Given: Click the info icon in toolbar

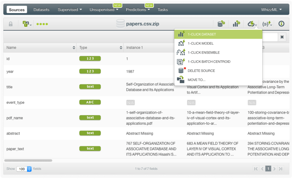Looking at the screenshot, I should pyautogui.click(x=281, y=24).
